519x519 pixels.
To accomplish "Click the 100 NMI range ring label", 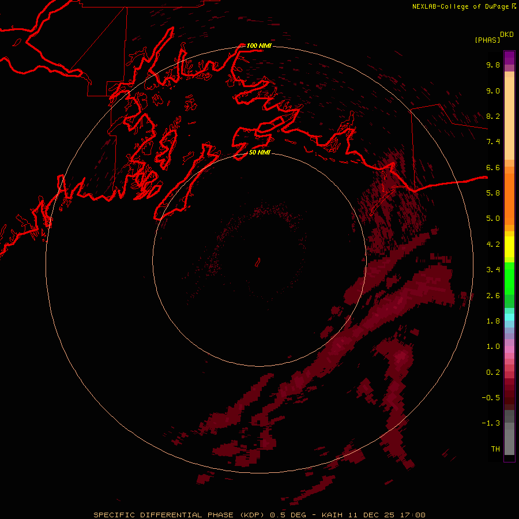I will point(259,46).
